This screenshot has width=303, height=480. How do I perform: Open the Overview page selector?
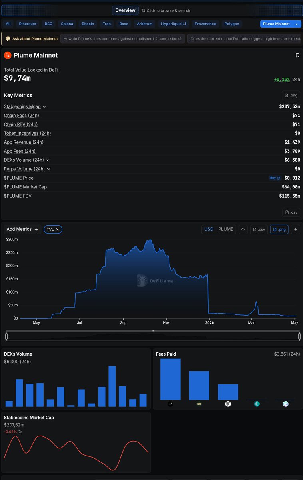click(x=125, y=10)
